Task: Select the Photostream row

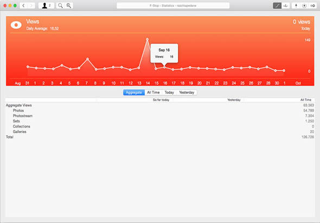Action: click(160, 116)
